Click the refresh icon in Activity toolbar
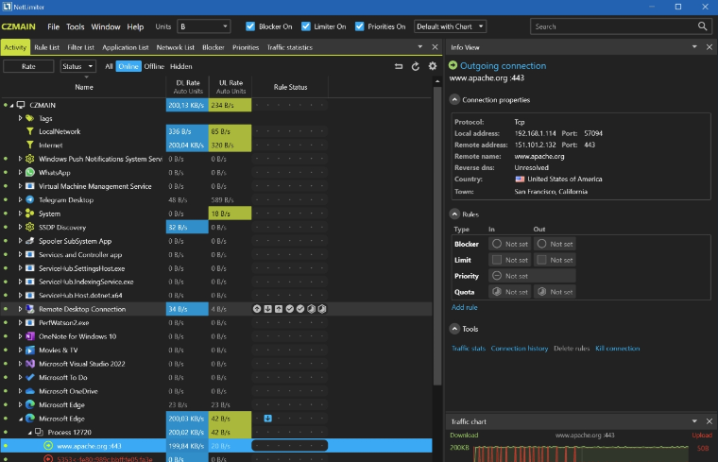Viewport: 718px width, 462px height. point(416,66)
